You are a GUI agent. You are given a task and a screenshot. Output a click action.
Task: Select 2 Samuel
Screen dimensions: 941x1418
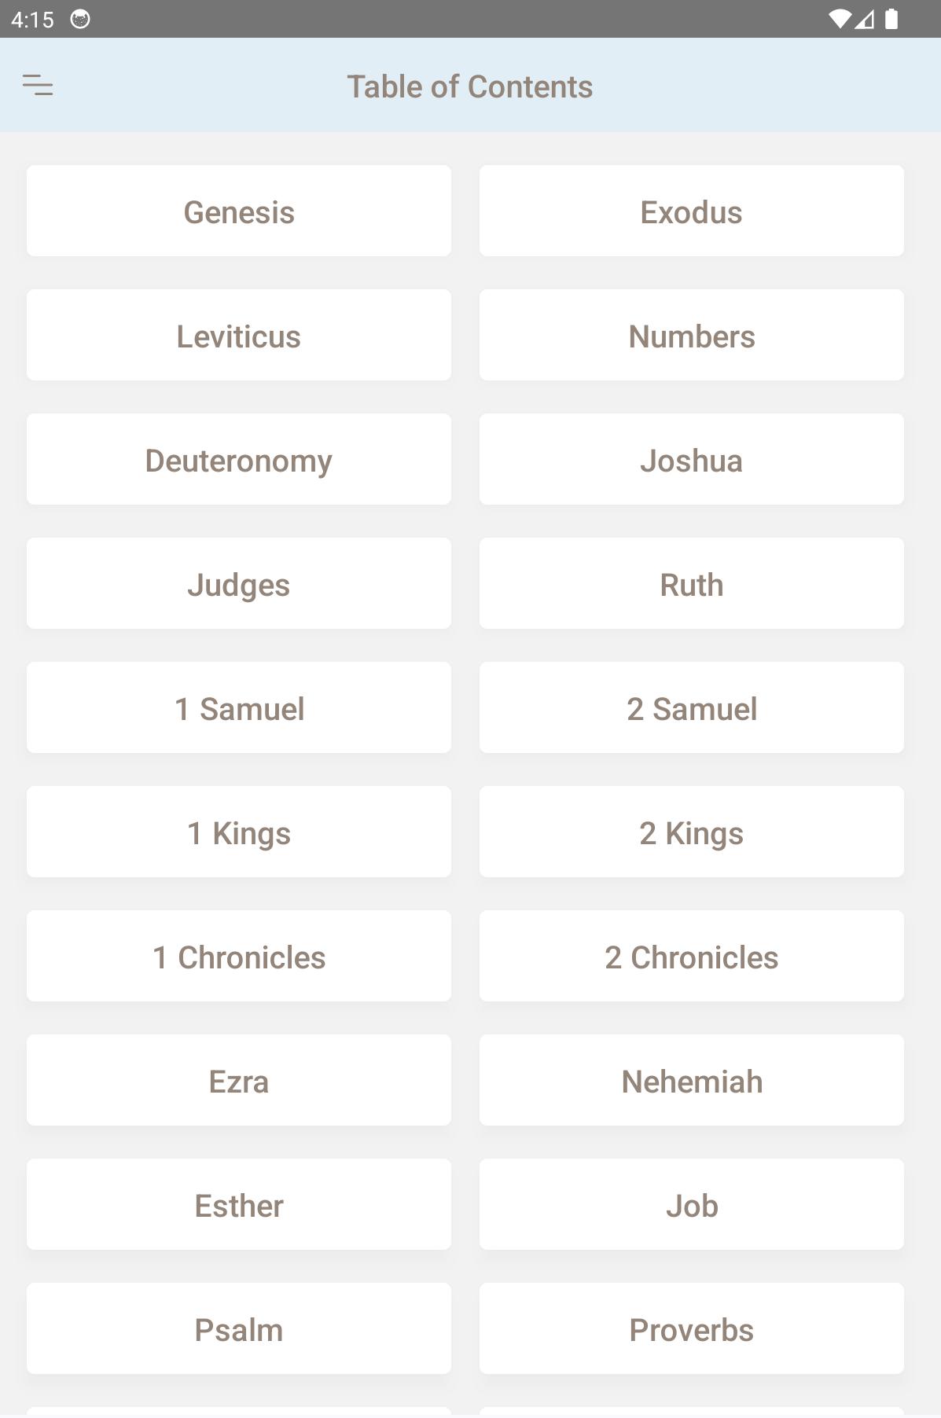[691, 708]
